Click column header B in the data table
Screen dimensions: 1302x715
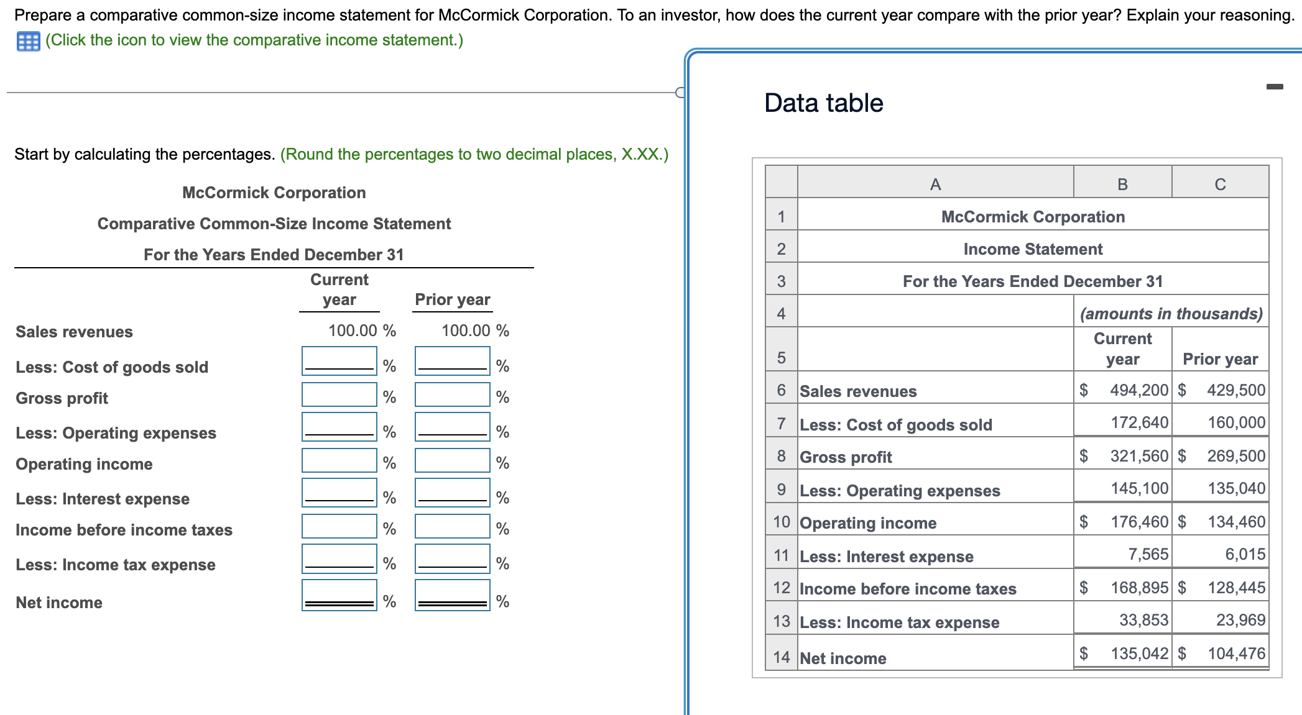[x=1122, y=183]
